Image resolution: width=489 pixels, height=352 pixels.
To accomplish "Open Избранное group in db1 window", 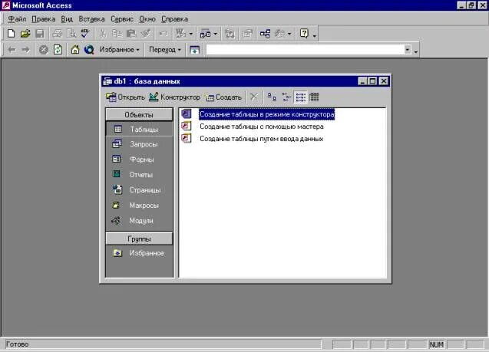I will click(139, 253).
